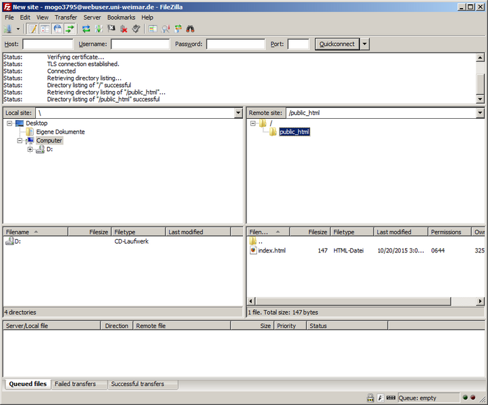Open directory listing filters dialog
This screenshot has width=488, height=405.
click(153, 29)
